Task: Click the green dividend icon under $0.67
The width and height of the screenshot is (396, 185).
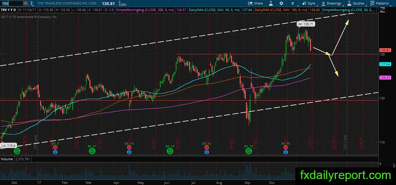Action: tap(92, 151)
